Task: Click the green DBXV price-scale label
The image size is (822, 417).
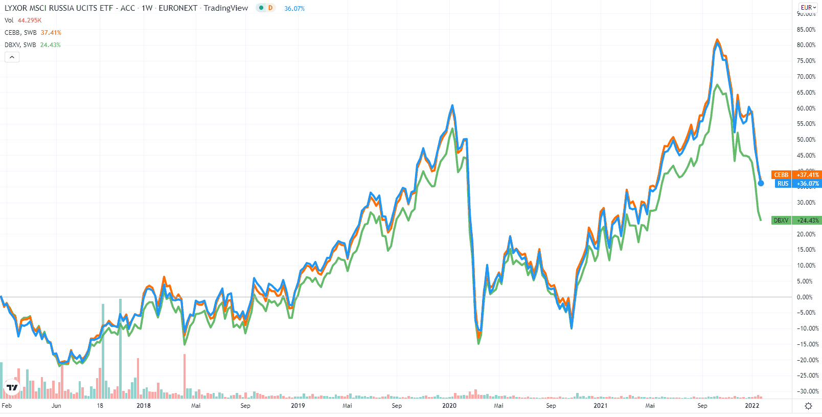Action: click(781, 221)
